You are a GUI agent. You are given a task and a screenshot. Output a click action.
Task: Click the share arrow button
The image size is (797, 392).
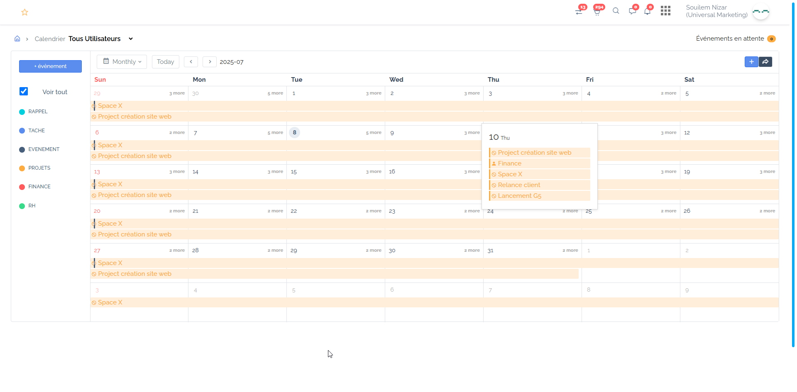click(765, 62)
